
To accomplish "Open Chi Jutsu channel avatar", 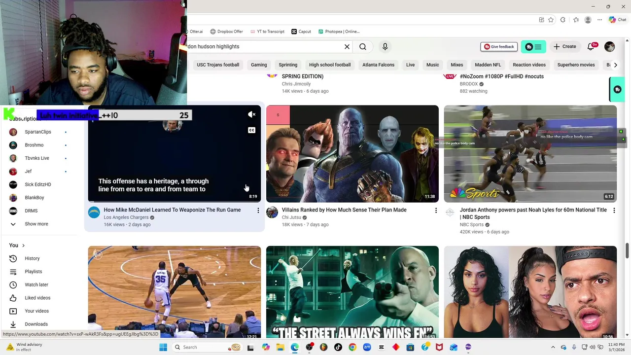I will (x=272, y=213).
